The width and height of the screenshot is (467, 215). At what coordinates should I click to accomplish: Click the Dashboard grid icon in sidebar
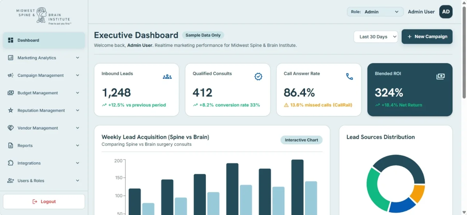click(11, 40)
